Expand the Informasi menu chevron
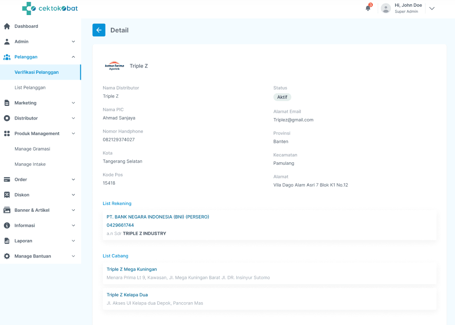 (x=73, y=225)
